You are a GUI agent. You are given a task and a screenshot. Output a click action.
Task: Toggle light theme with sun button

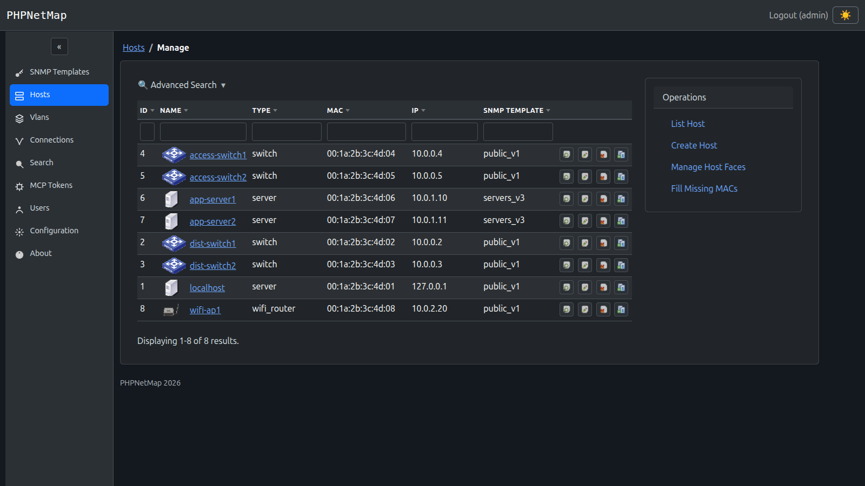(846, 15)
